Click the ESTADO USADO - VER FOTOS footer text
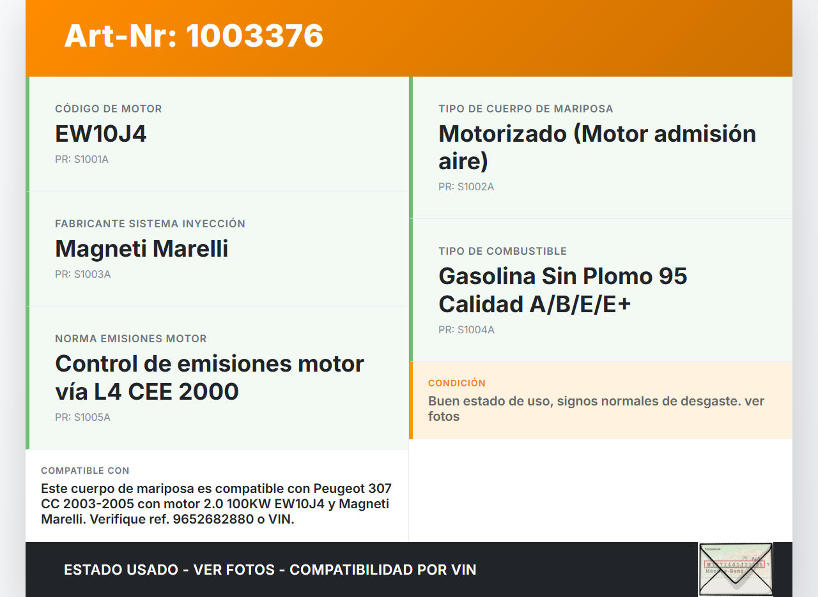This screenshot has height=597, width=818. (270, 570)
